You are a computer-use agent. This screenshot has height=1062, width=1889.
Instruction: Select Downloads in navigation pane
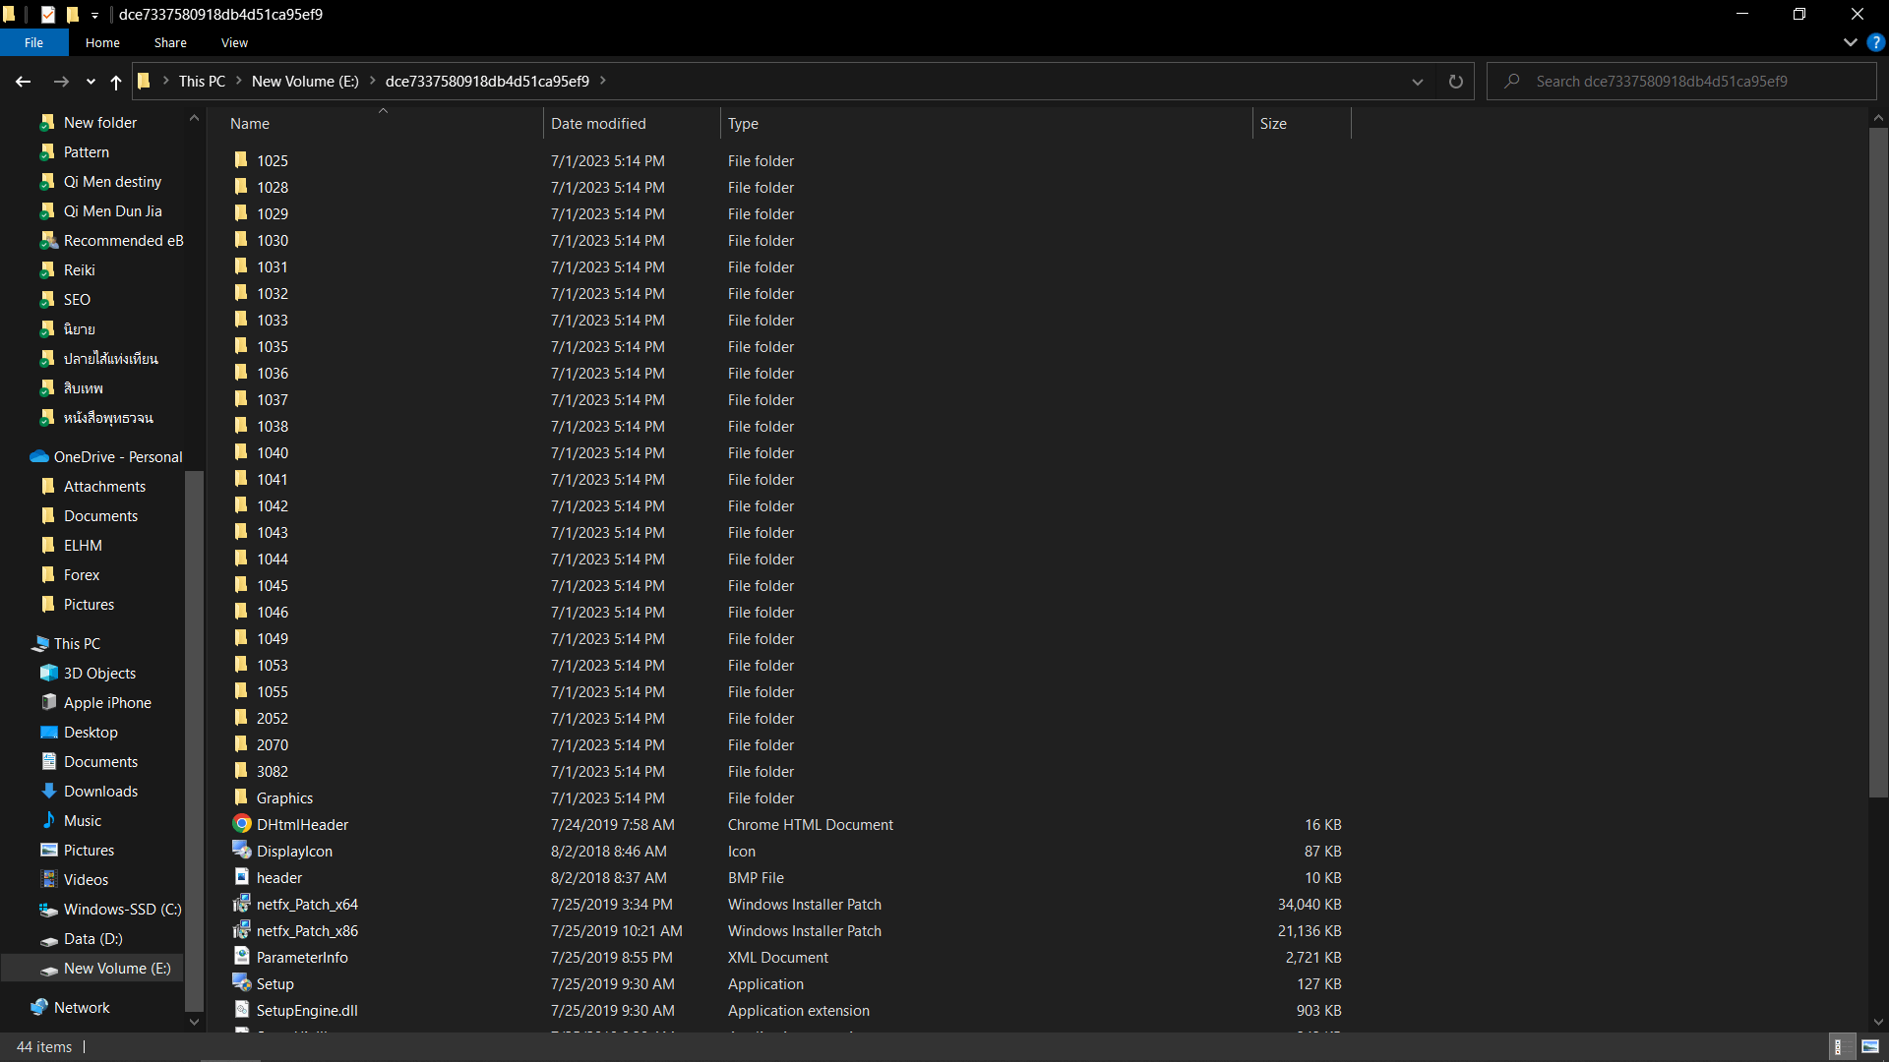point(100,791)
